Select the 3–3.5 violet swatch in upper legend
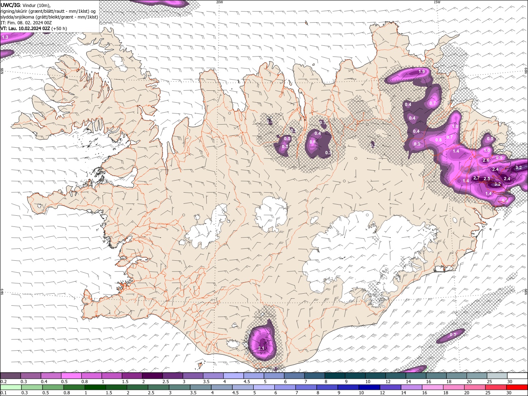 193,376
